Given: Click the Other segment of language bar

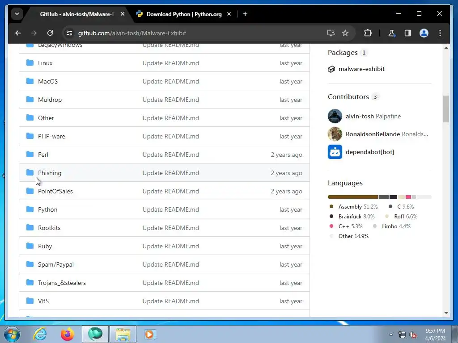Looking at the screenshot, I should tap(424, 197).
